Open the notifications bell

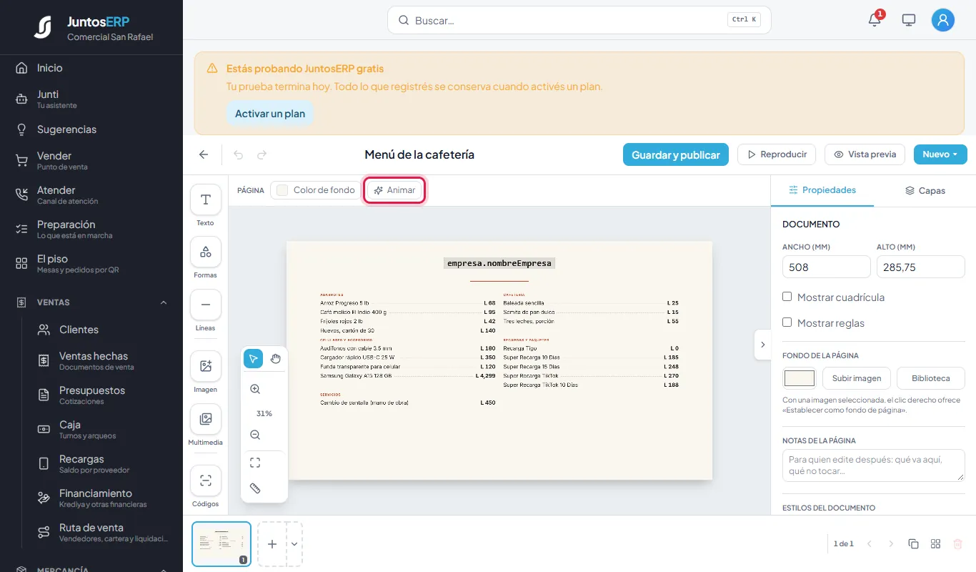(x=875, y=20)
